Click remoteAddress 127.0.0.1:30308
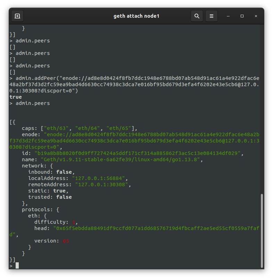273x279 pixels. click(x=80, y=184)
